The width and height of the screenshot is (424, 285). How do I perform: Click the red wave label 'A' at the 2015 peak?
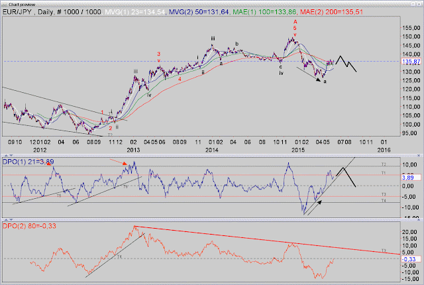tap(295, 22)
